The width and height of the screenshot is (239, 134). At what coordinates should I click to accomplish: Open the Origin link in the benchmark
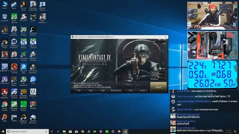pyautogui.click(x=103, y=90)
